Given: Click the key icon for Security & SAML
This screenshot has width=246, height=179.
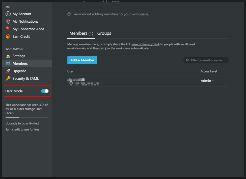Looking at the screenshot, I should (8, 78).
